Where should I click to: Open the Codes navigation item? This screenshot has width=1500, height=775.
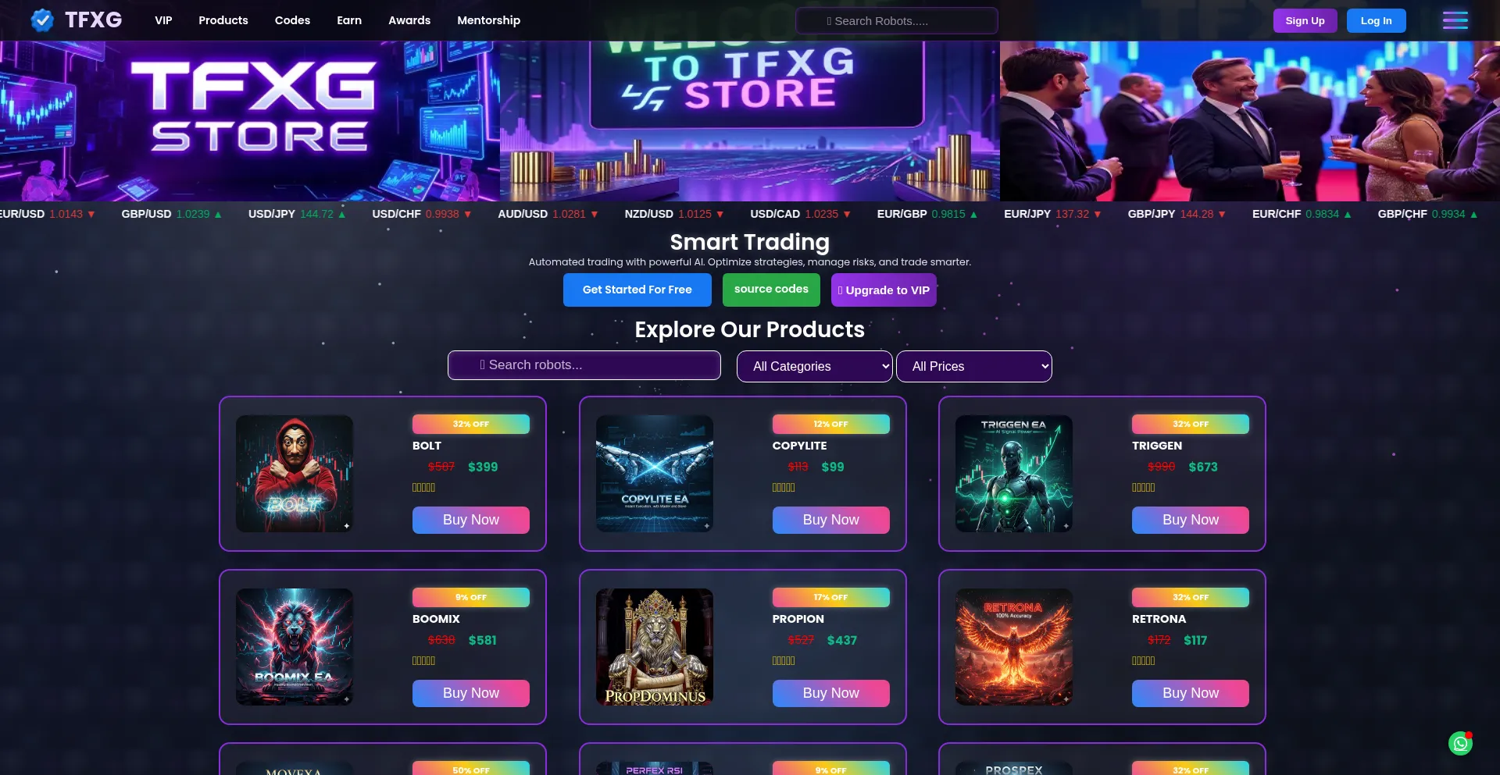coord(292,20)
